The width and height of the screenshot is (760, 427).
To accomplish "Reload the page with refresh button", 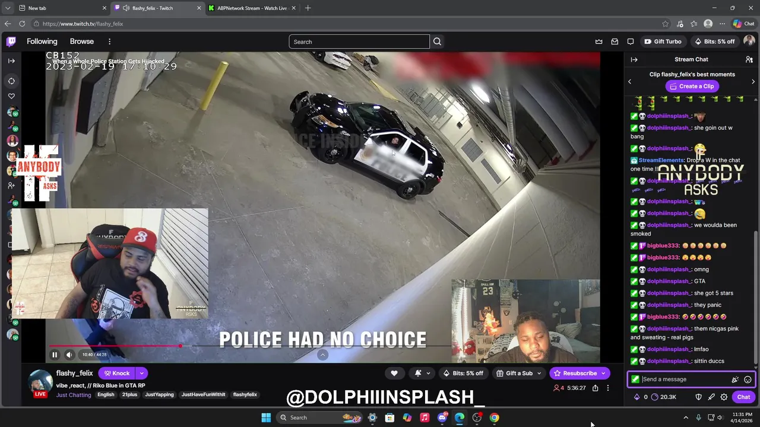I will [x=22, y=24].
